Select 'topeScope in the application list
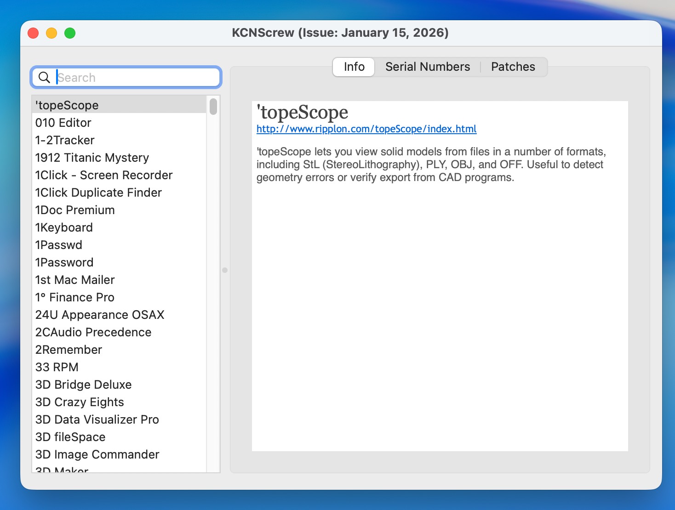675x510 pixels. (x=67, y=105)
